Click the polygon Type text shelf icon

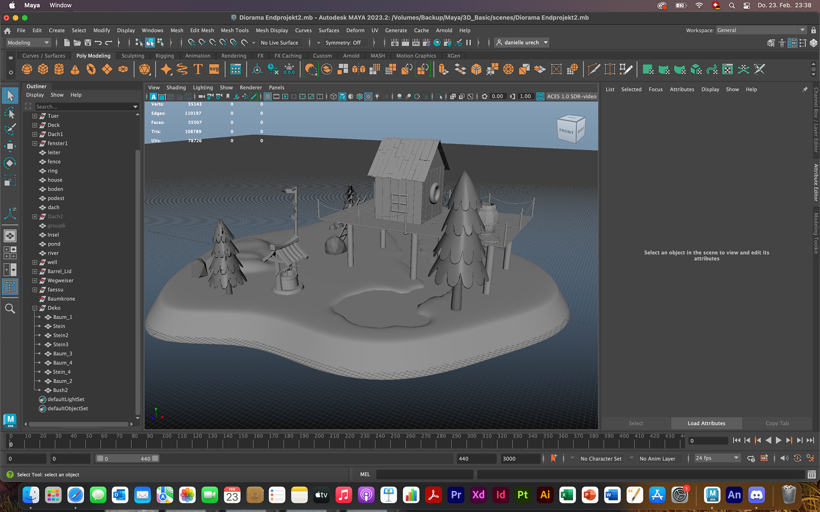click(198, 69)
